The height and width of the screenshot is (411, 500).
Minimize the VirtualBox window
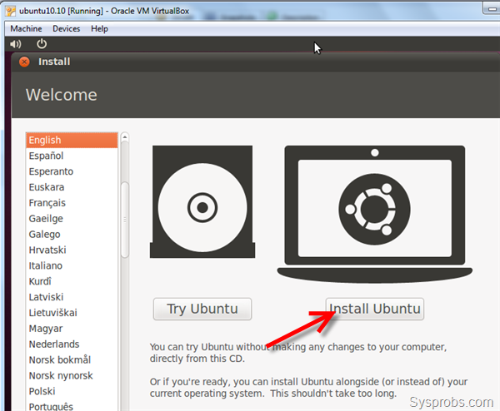click(x=492, y=8)
